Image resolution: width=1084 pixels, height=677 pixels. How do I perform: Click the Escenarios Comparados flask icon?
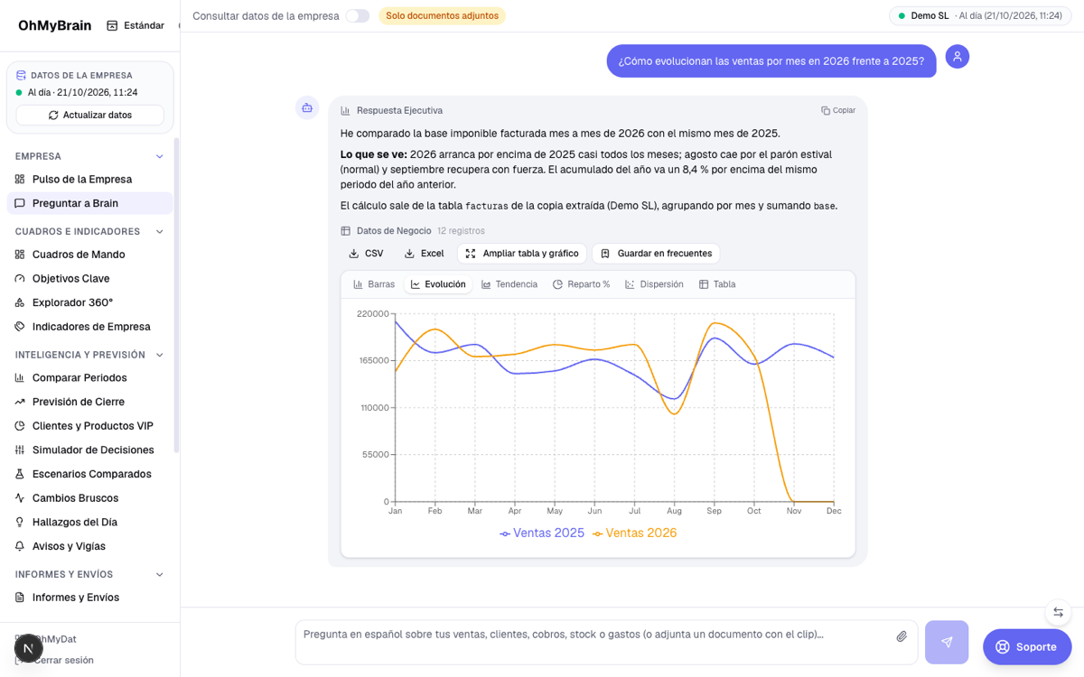click(x=20, y=474)
